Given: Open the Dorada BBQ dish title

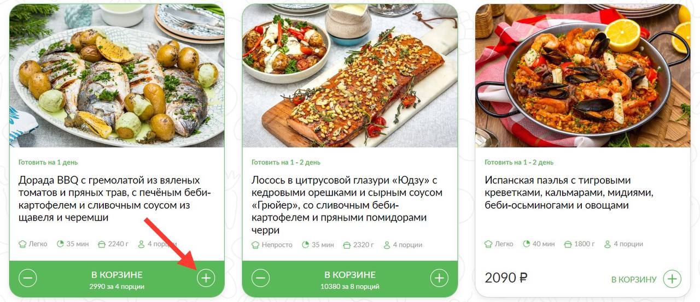Looking at the screenshot, I should tap(115, 199).
